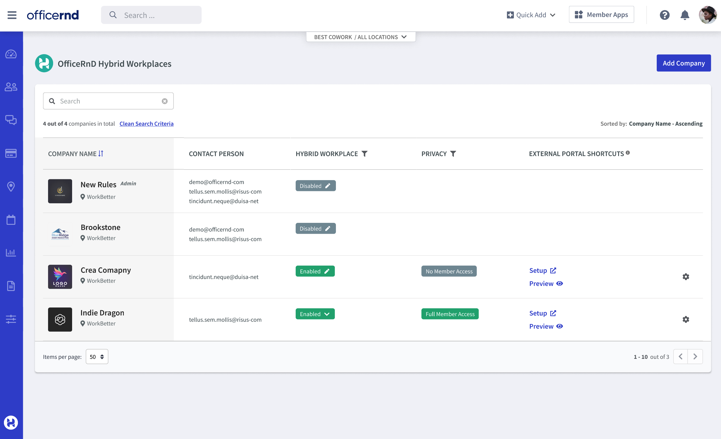Click New Rules company logo

tap(60, 191)
